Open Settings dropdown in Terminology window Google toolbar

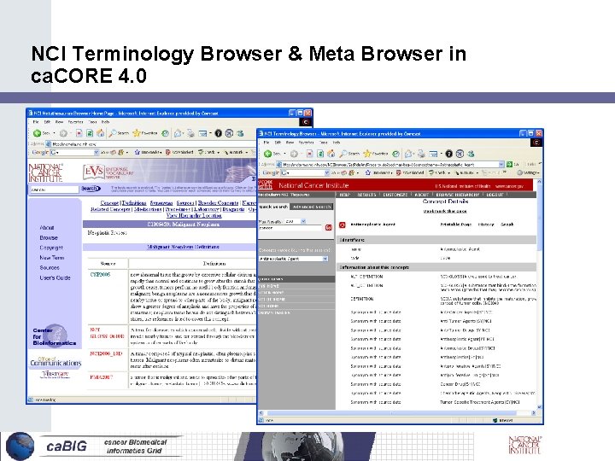(x=528, y=172)
